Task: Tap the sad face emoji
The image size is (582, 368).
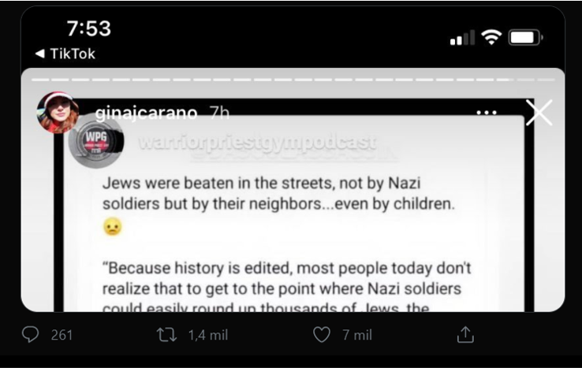Action: [x=113, y=228]
